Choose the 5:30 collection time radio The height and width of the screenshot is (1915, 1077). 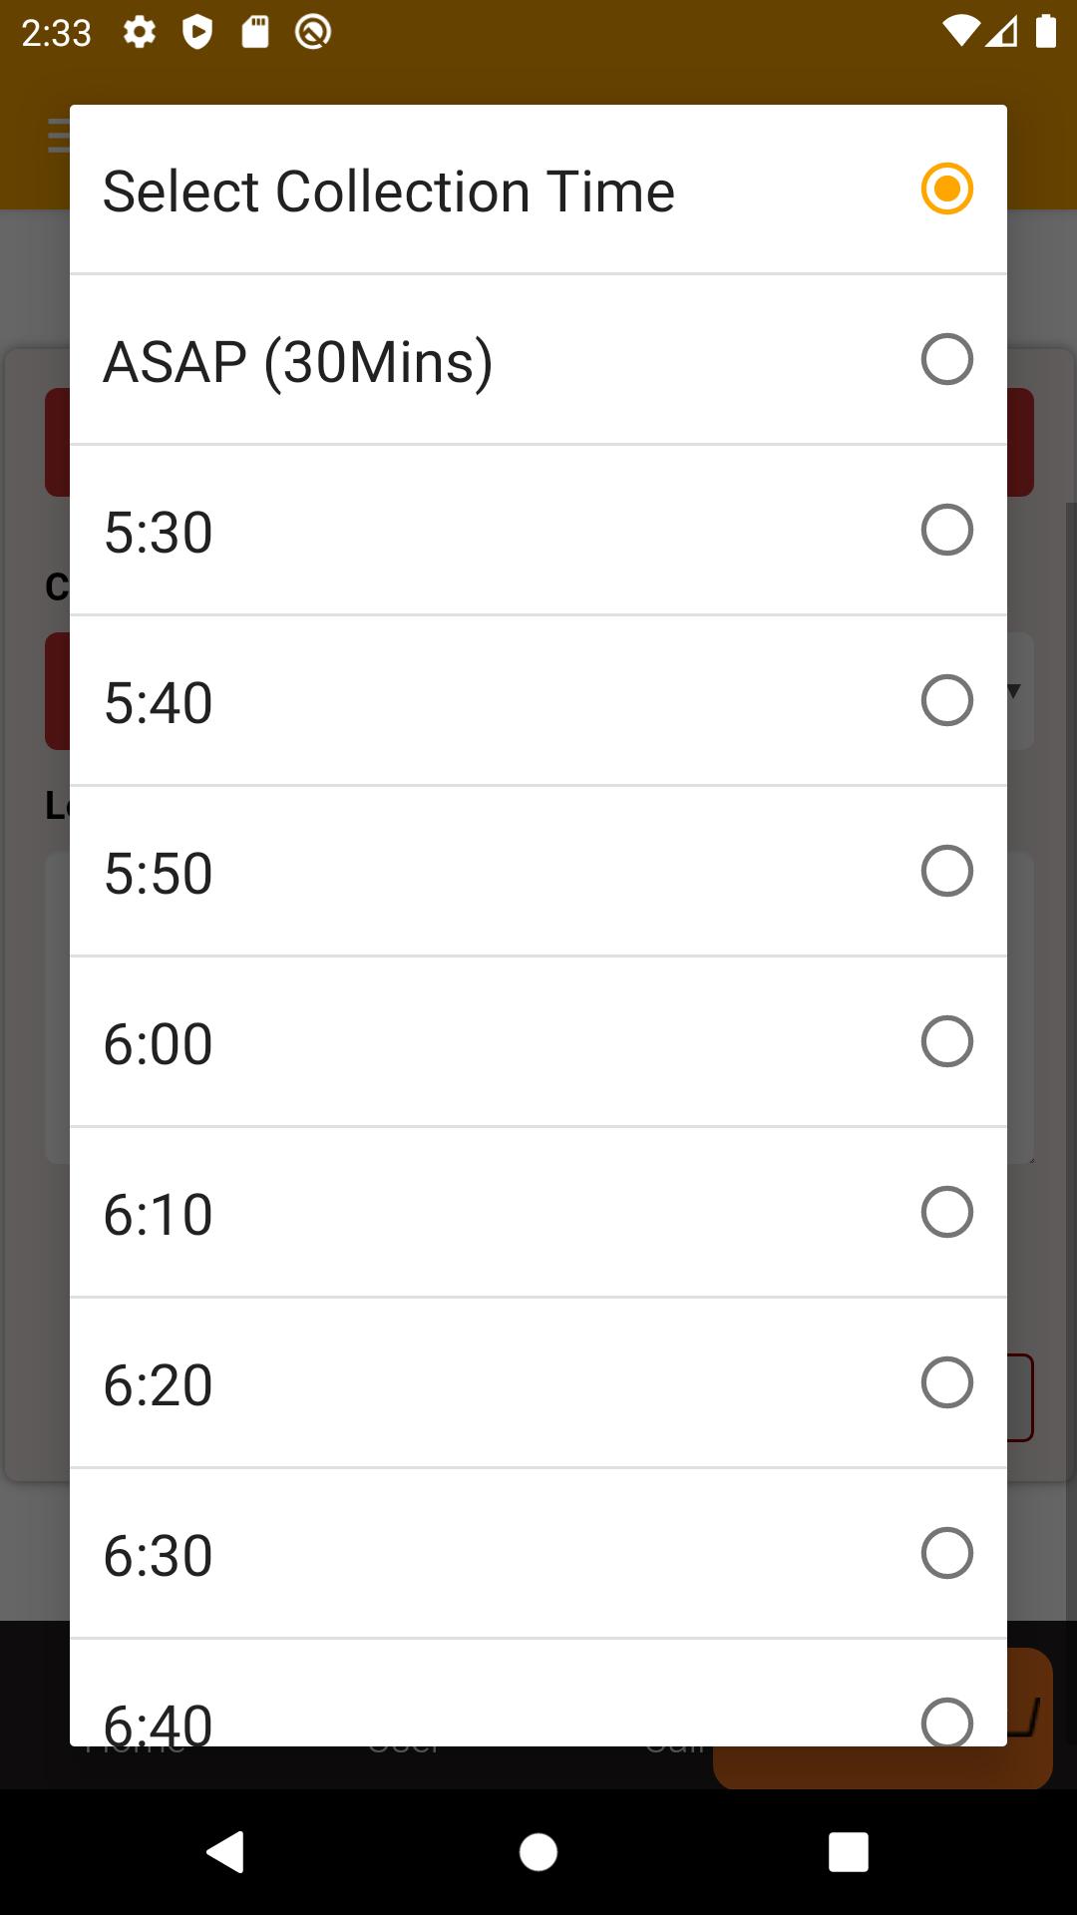point(946,530)
